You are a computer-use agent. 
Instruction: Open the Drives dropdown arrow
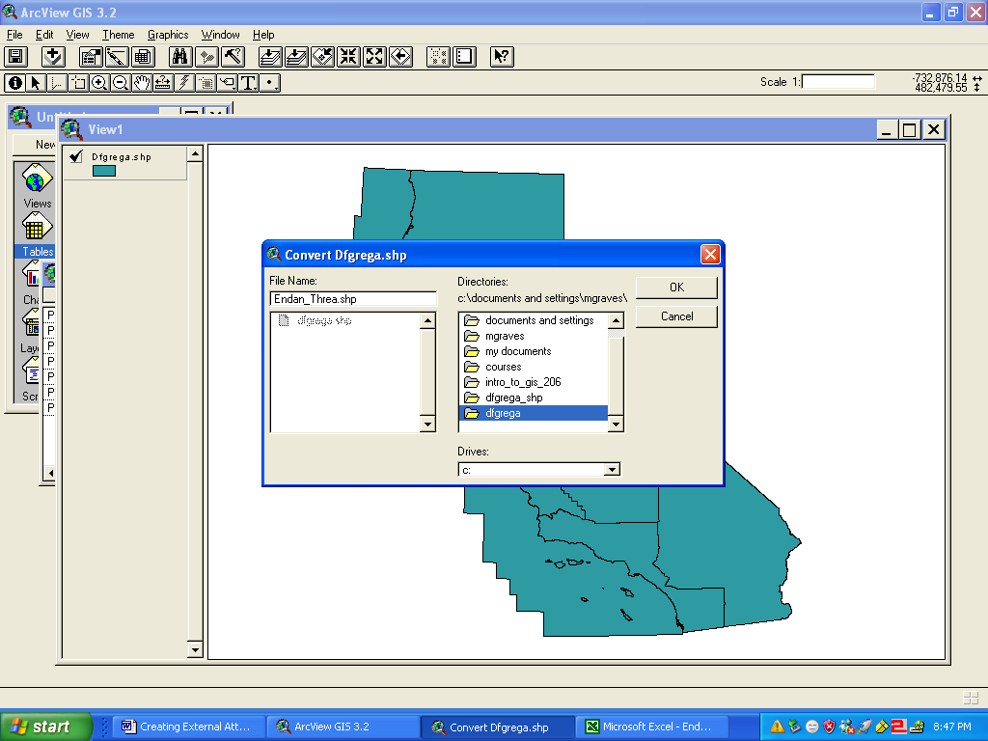(611, 470)
